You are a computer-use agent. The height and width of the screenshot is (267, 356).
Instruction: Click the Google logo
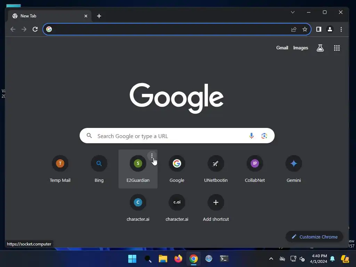point(177,98)
